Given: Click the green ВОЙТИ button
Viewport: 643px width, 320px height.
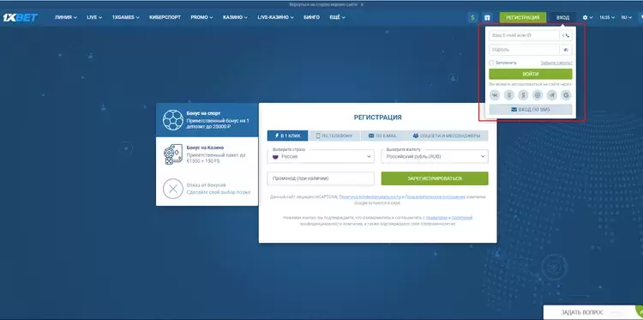Looking at the screenshot, I should (530, 75).
